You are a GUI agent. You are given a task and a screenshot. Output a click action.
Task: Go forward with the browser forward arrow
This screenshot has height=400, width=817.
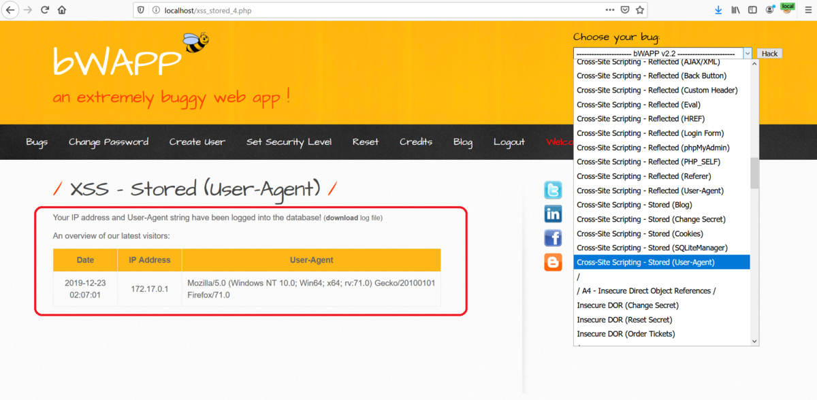point(28,10)
